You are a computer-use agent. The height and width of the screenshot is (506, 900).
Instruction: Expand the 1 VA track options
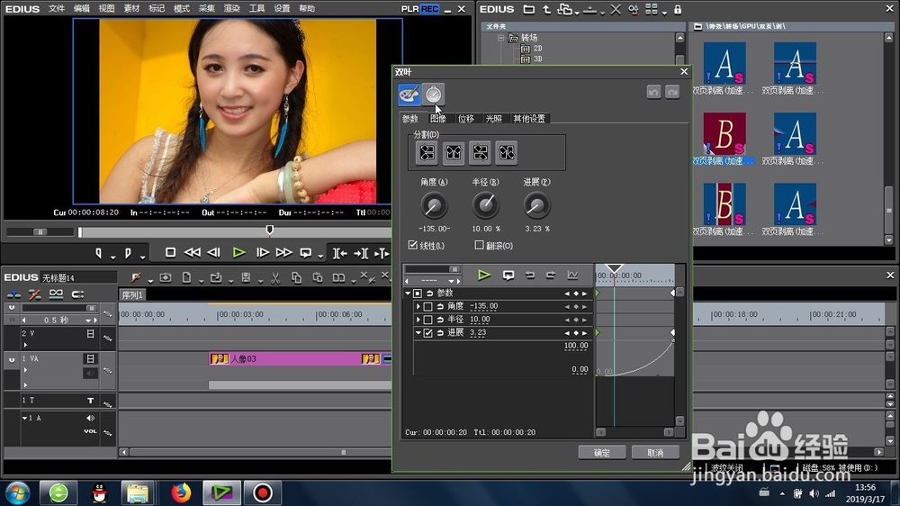[x=25, y=370]
